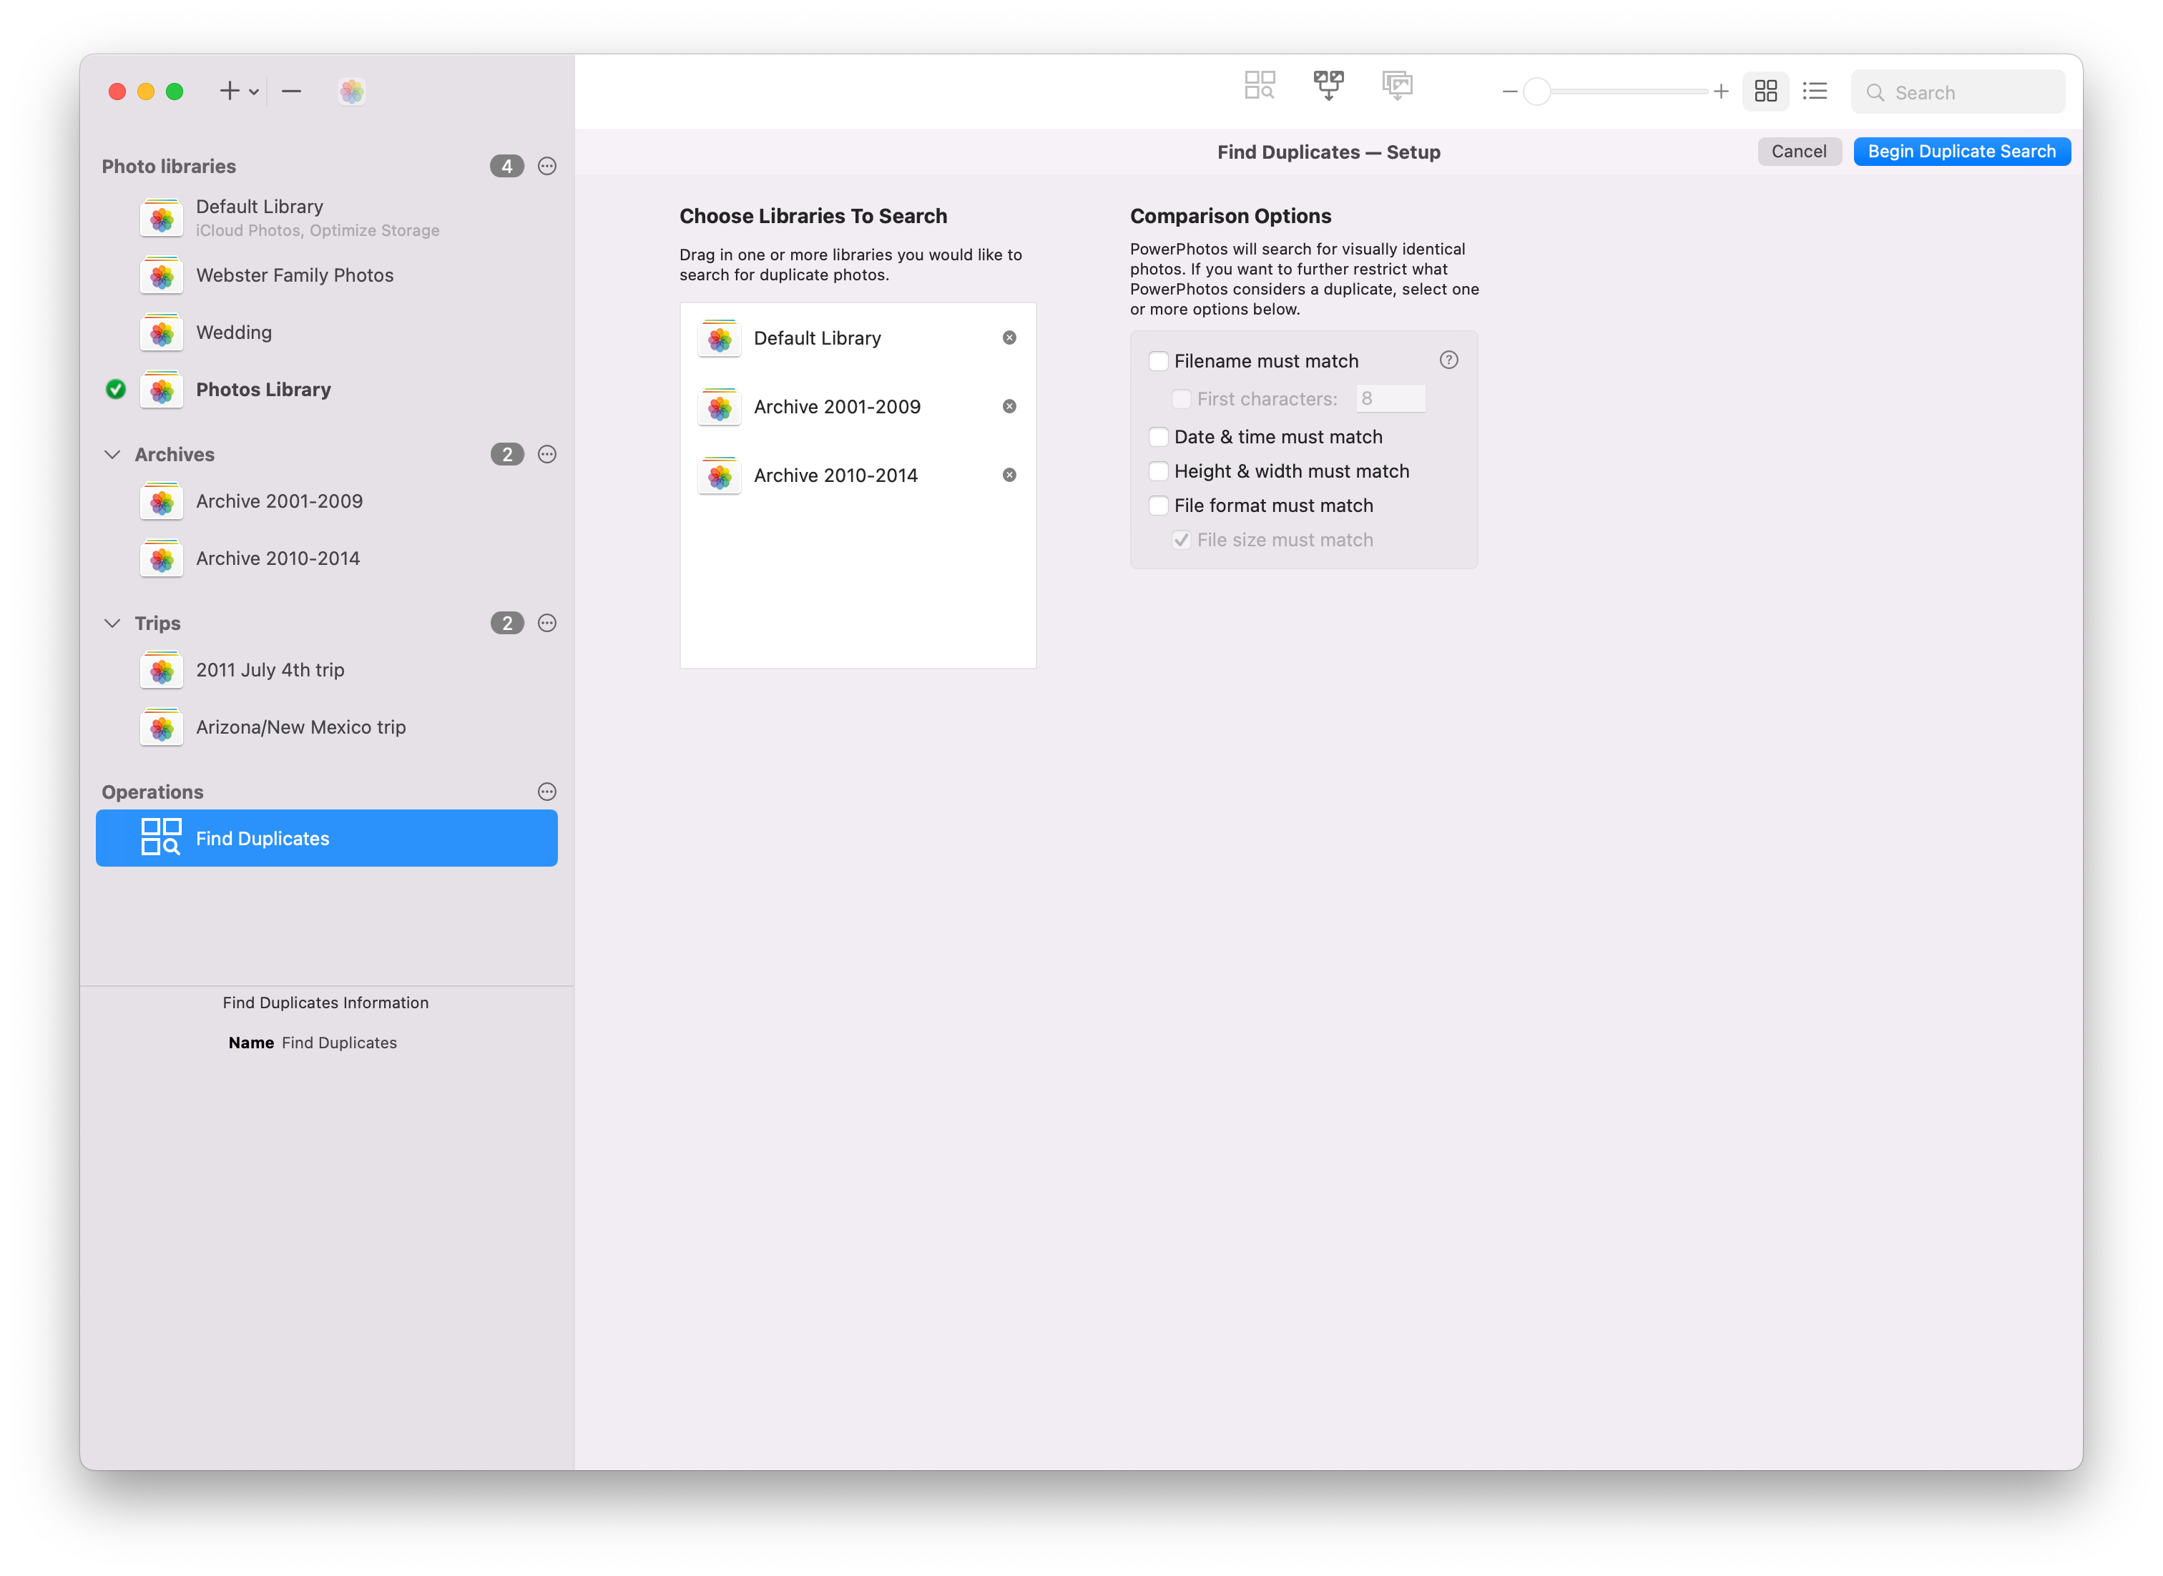2163x1576 pixels.
Task: Open the Photos app icon in the toolbar
Action: [x=352, y=92]
